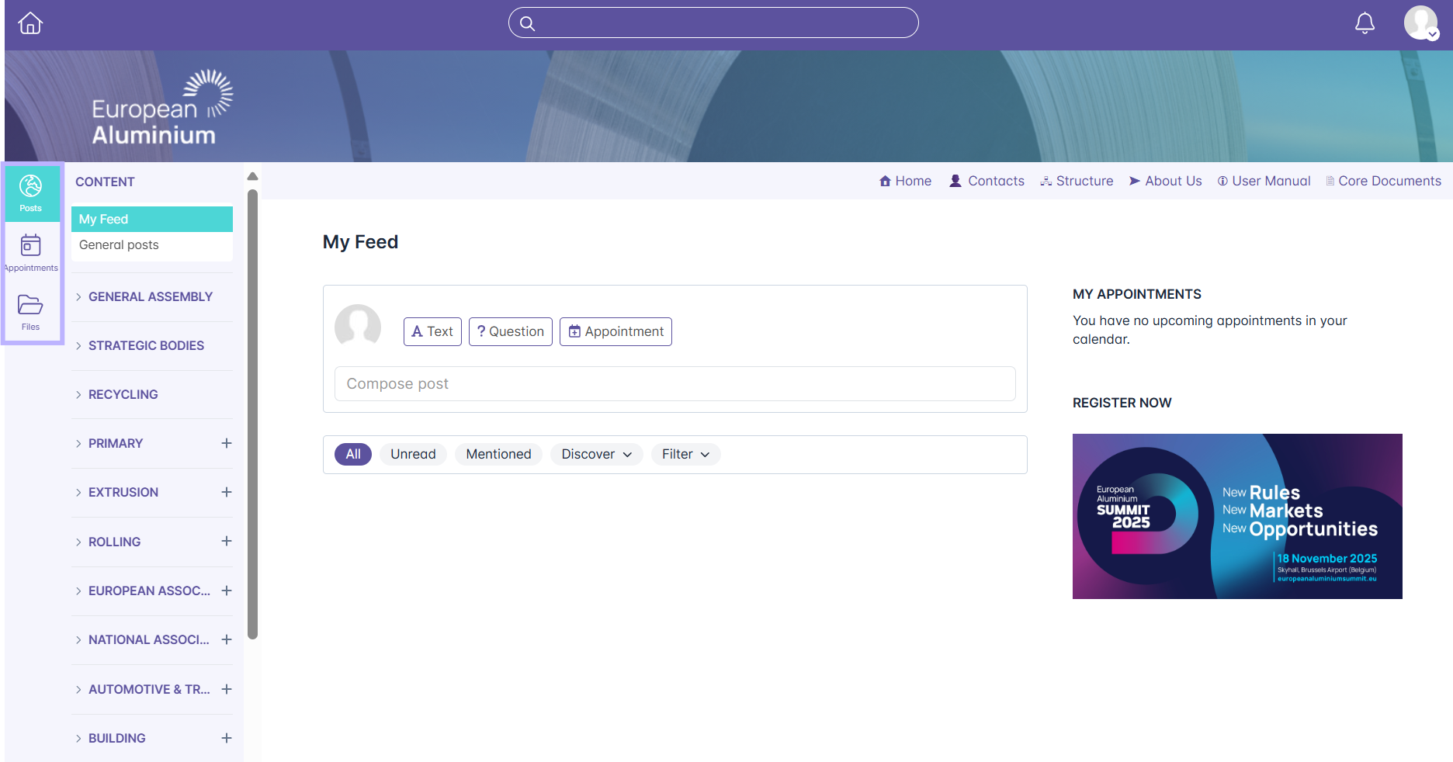Open the Discover dropdown
The width and height of the screenshot is (1453, 762).
(x=596, y=454)
